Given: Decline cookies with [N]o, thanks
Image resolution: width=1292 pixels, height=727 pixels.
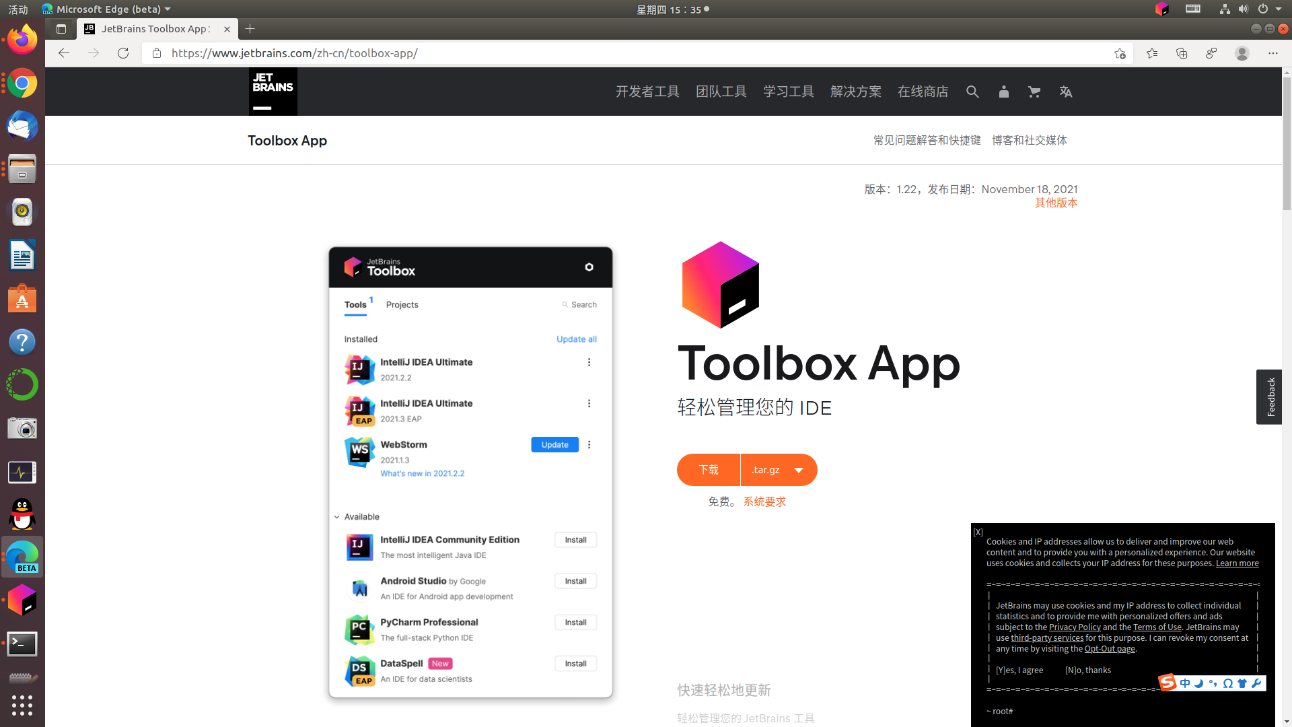Looking at the screenshot, I should pyautogui.click(x=1088, y=670).
